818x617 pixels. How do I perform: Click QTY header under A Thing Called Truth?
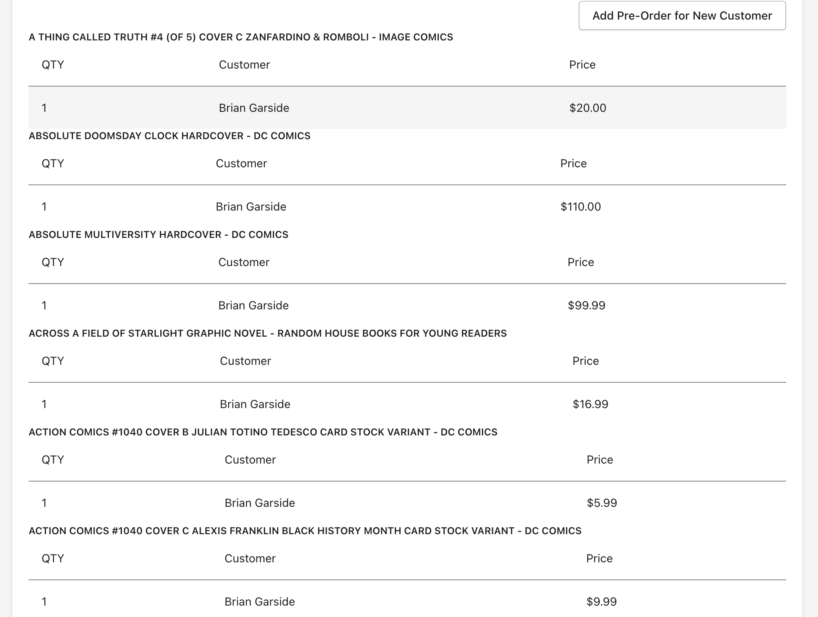coord(53,65)
